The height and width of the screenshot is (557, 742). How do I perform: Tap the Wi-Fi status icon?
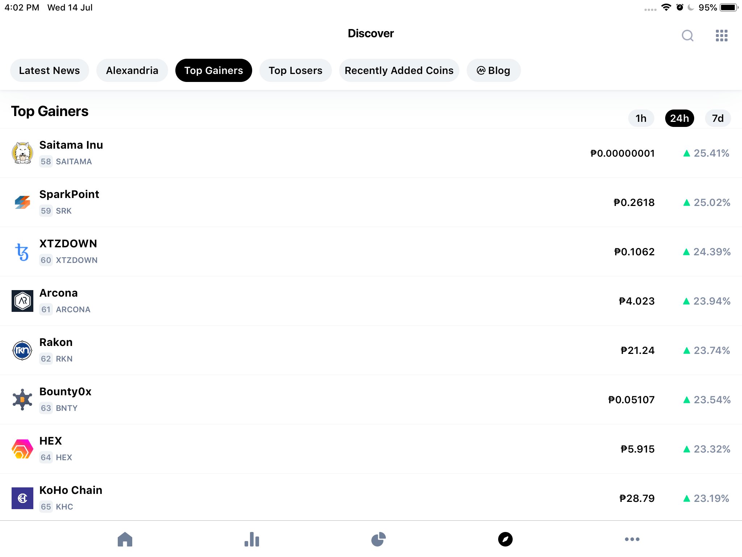pos(666,7)
